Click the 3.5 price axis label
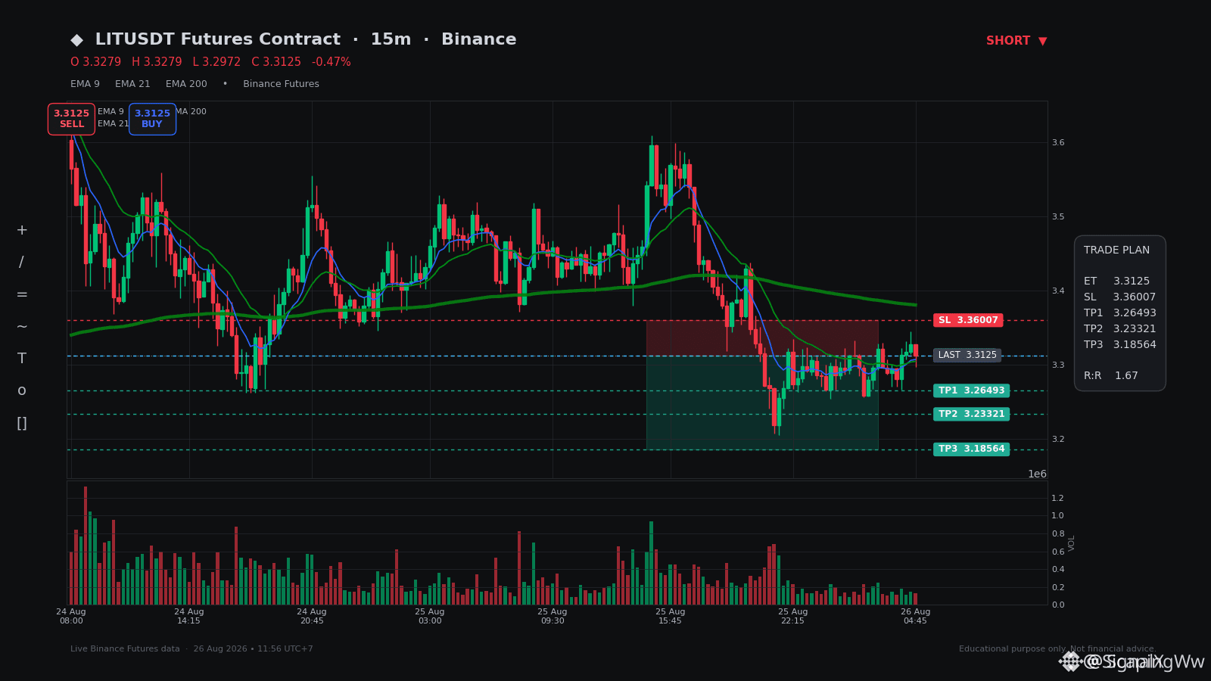Image resolution: width=1211 pixels, height=681 pixels. pyautogui.click(x=1058, y=216)
